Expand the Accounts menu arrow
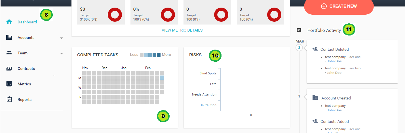The image size is (405, 133). coord(62,38)
